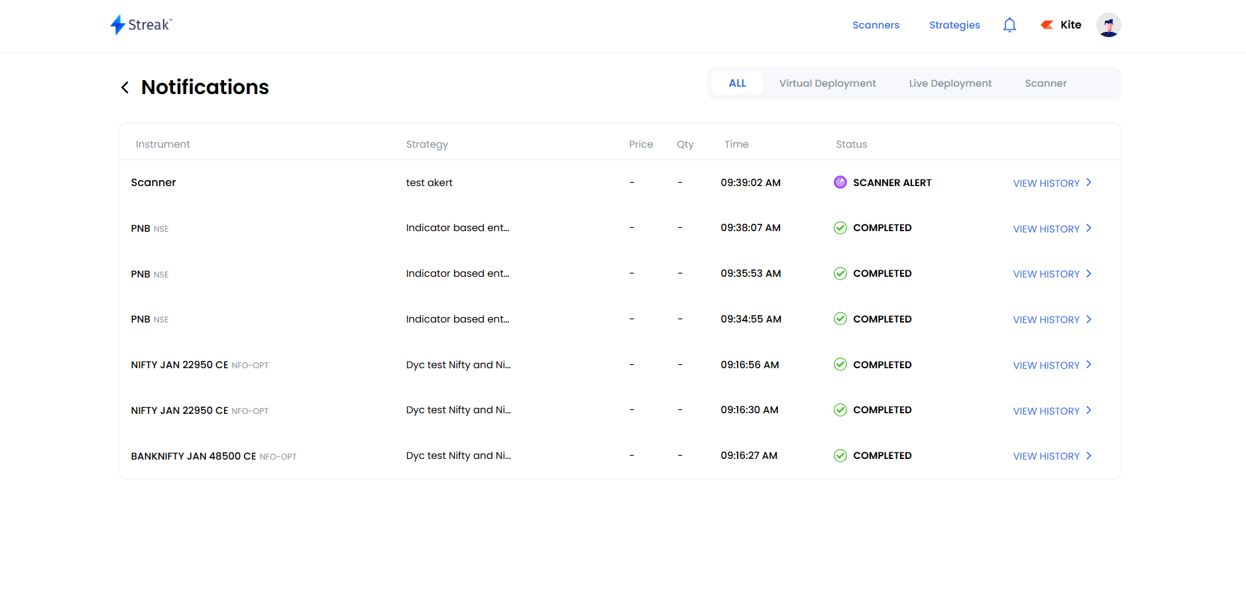Click the test akert strategy name
1246x600 pixels.
(x=429, y=183)
